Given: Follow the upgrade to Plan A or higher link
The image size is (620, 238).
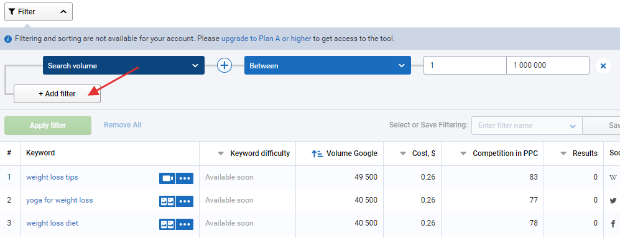Looking at the screenshot, I should [266, 39].
